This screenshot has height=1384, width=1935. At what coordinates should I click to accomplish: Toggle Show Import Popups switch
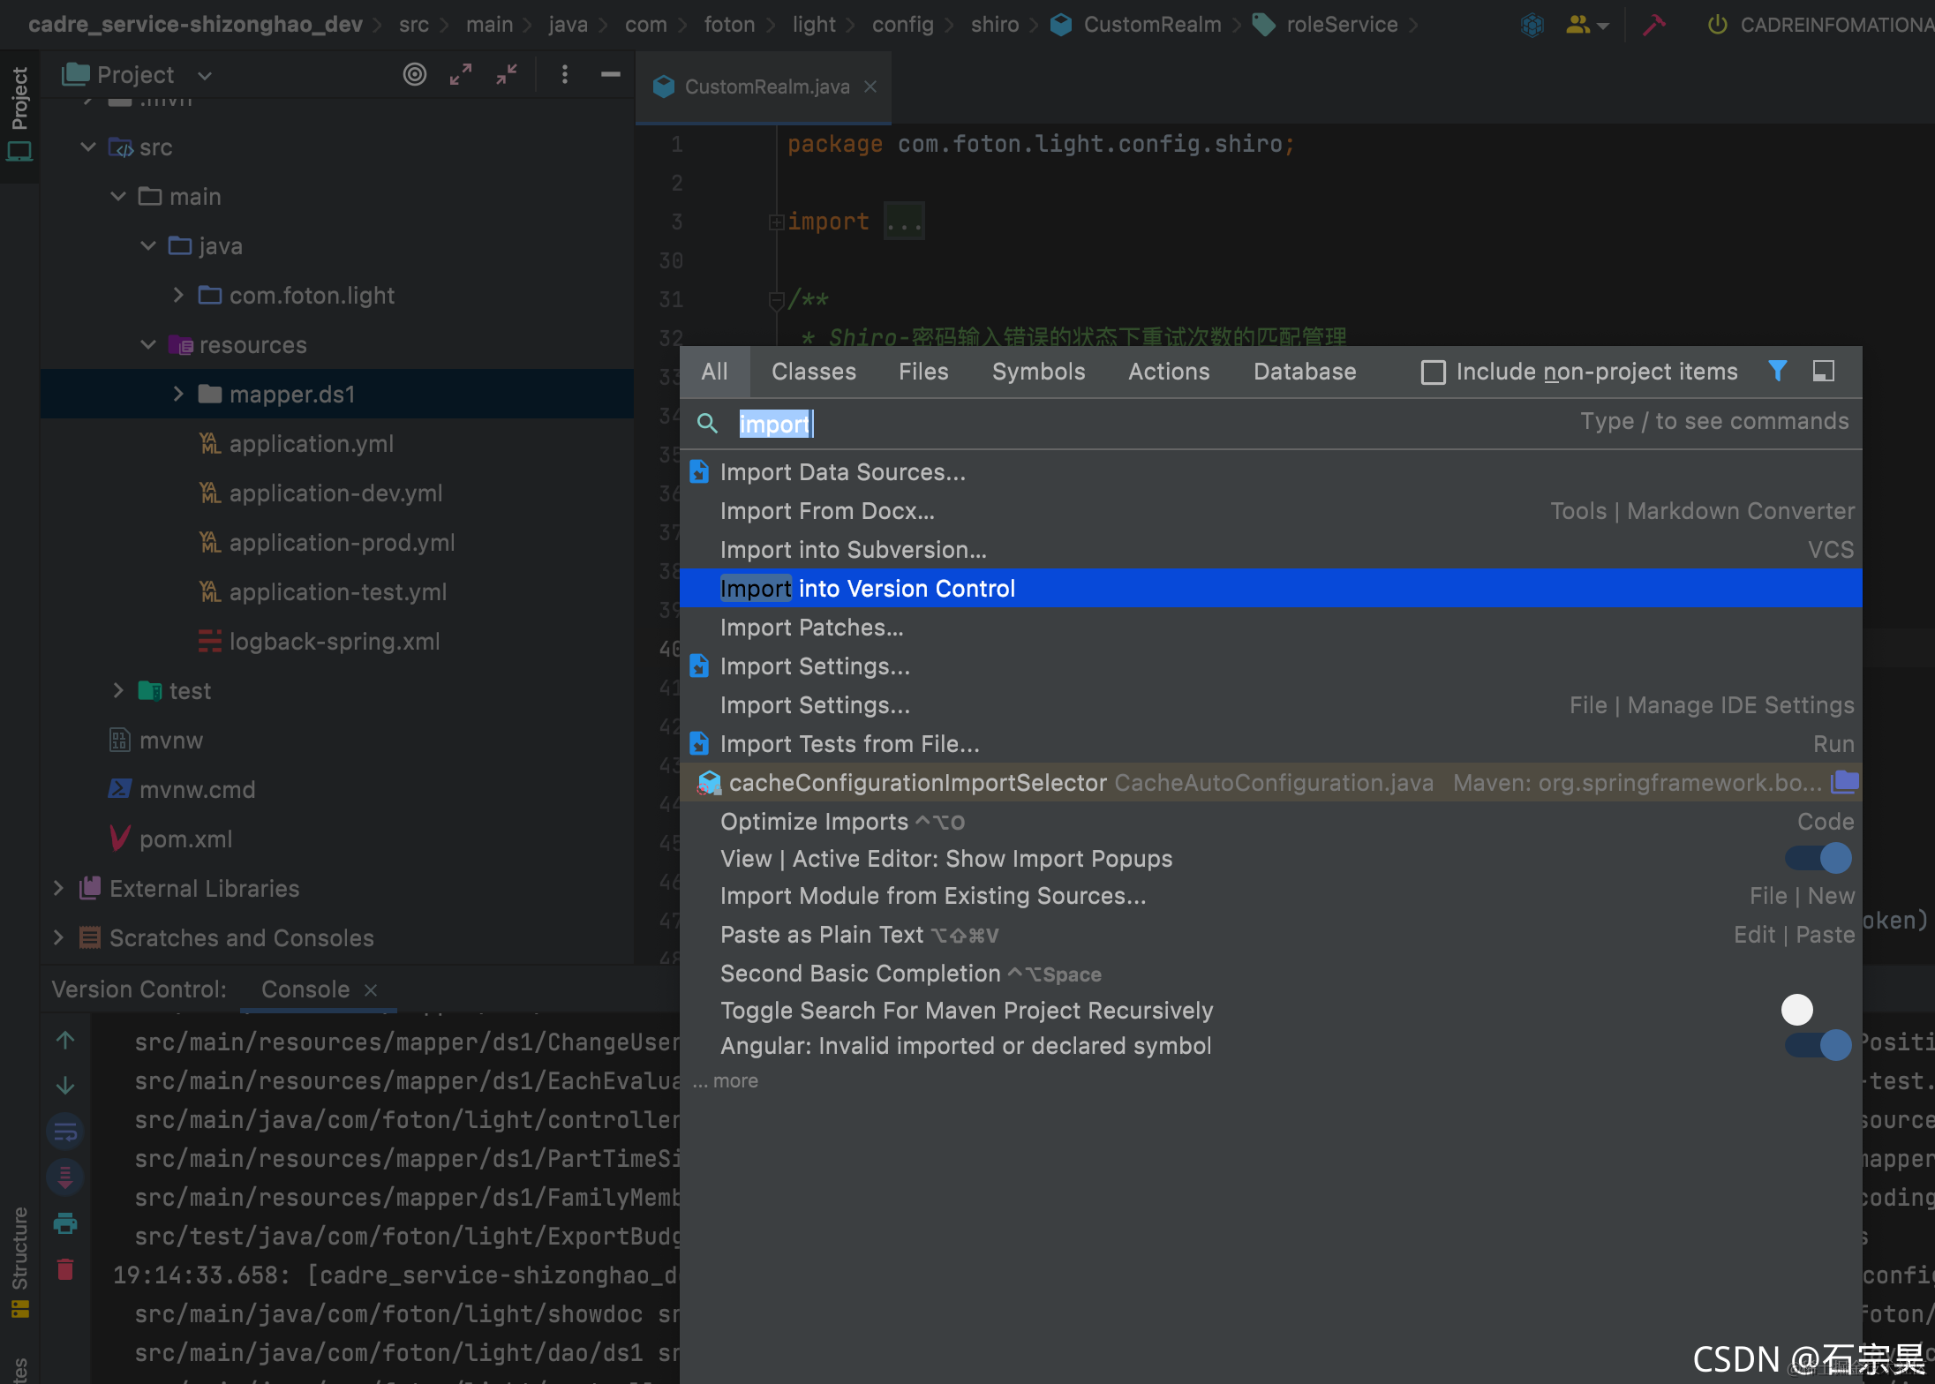point(1818,858)
